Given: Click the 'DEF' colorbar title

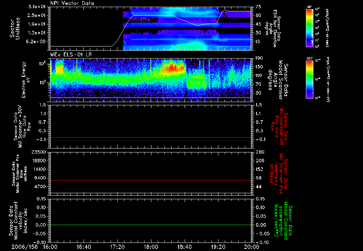Looking at the screenshot, I should (x=310, y=58).
